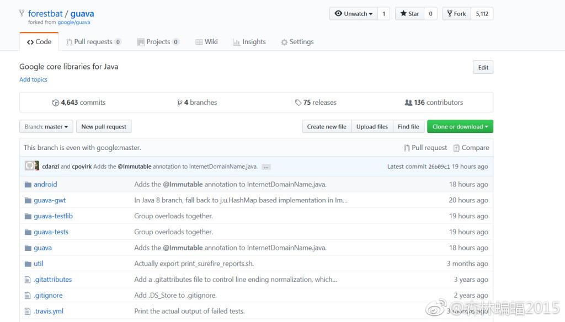This screenshot has width=565, height=322.
Task: Click the android folder icon
Action: (28, 184)
